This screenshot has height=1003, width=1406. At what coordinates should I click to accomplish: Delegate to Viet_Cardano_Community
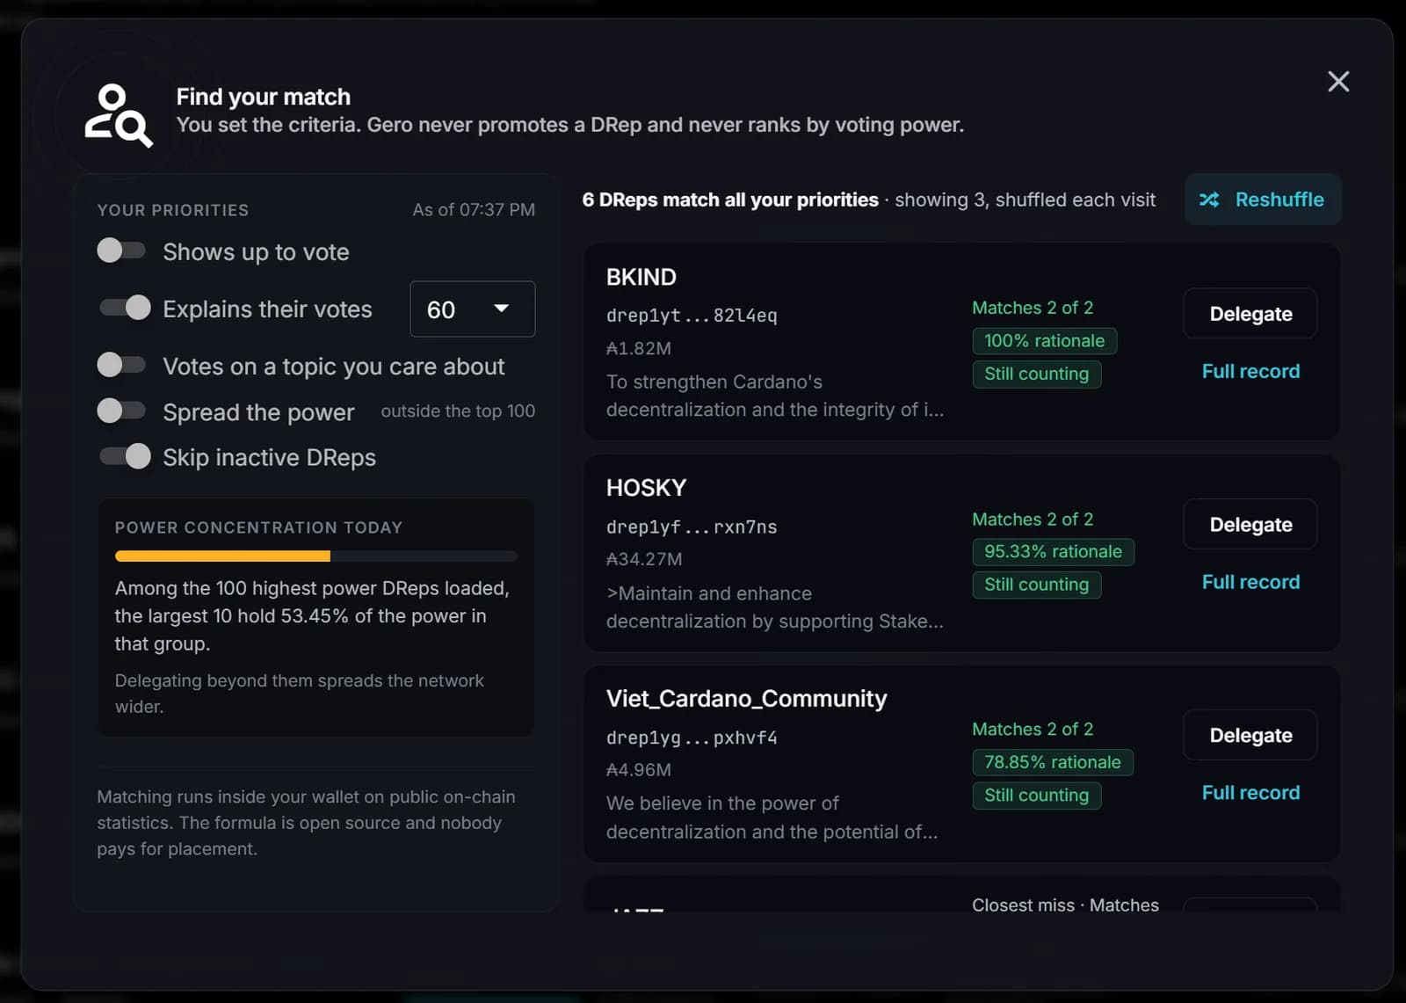pos(1250,735)
